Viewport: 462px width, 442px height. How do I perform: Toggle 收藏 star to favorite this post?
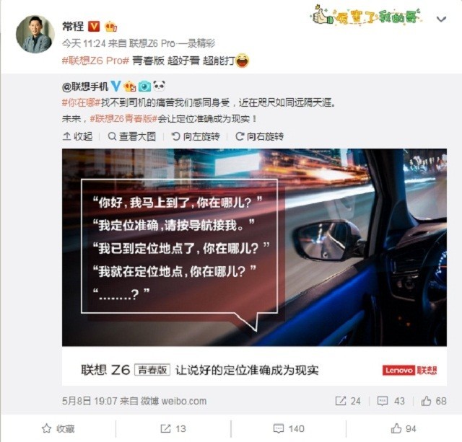58,428
